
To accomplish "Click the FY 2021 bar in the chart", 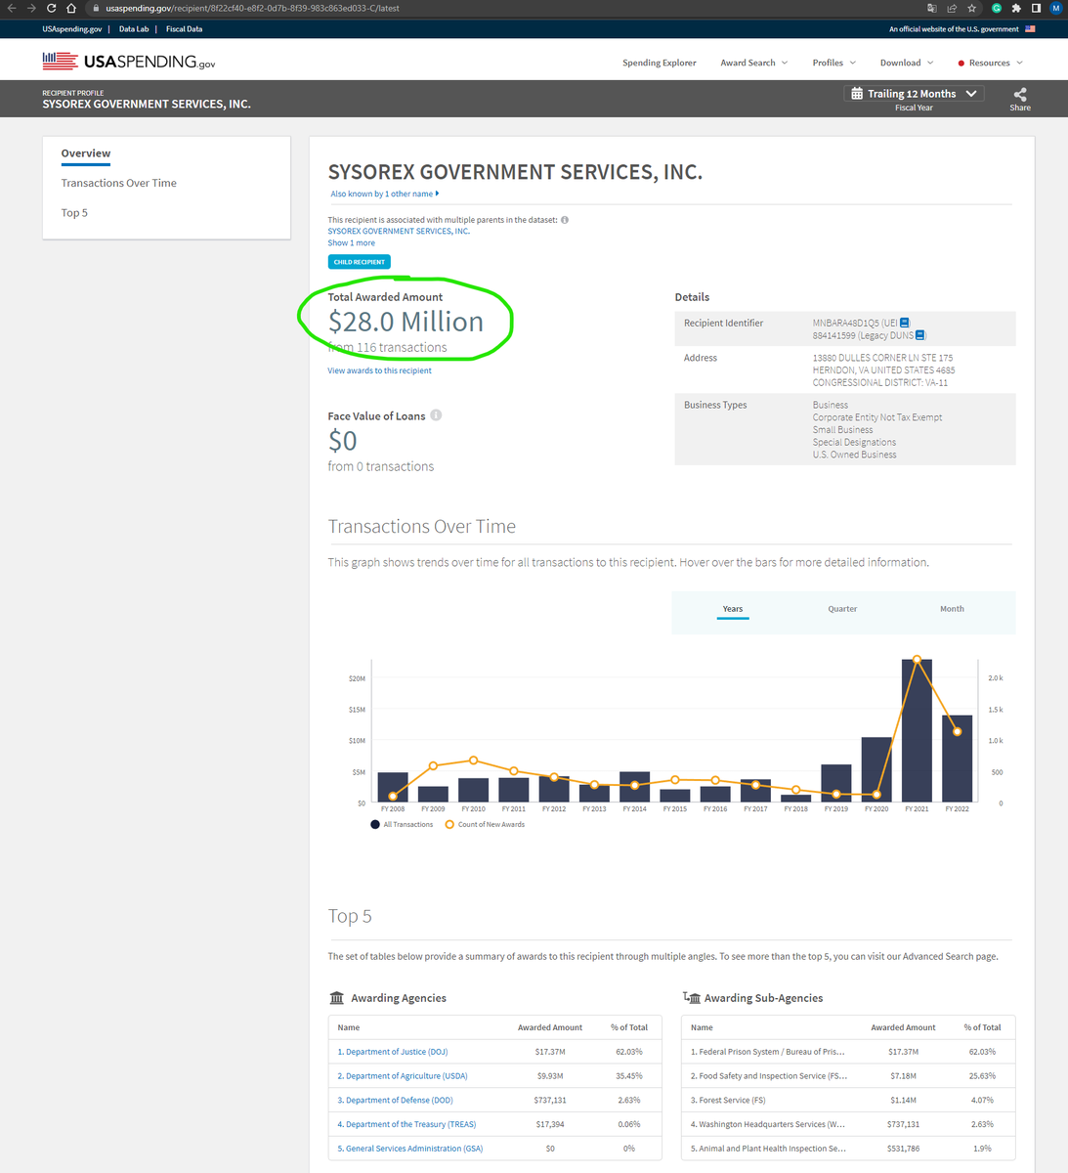I will 917,730.
